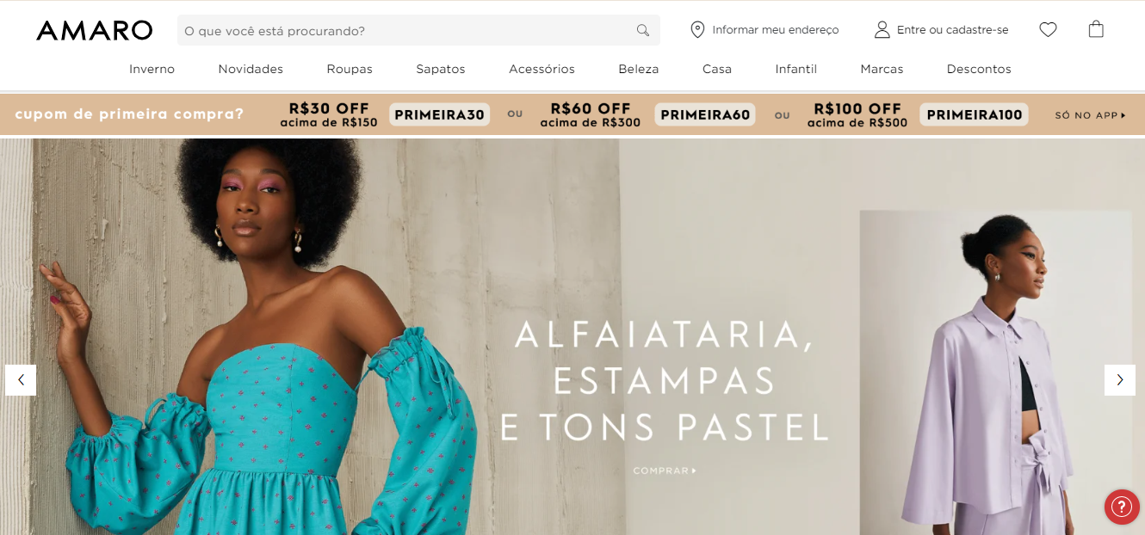Screen dimensions: 1145x535
Task: Click the search magnifier icon
Action: [642, 30]
